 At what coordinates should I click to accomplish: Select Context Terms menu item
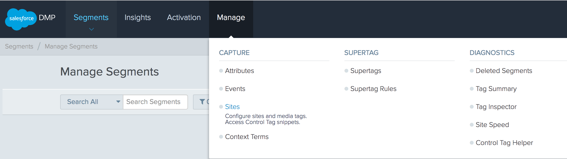pos(247,137)
